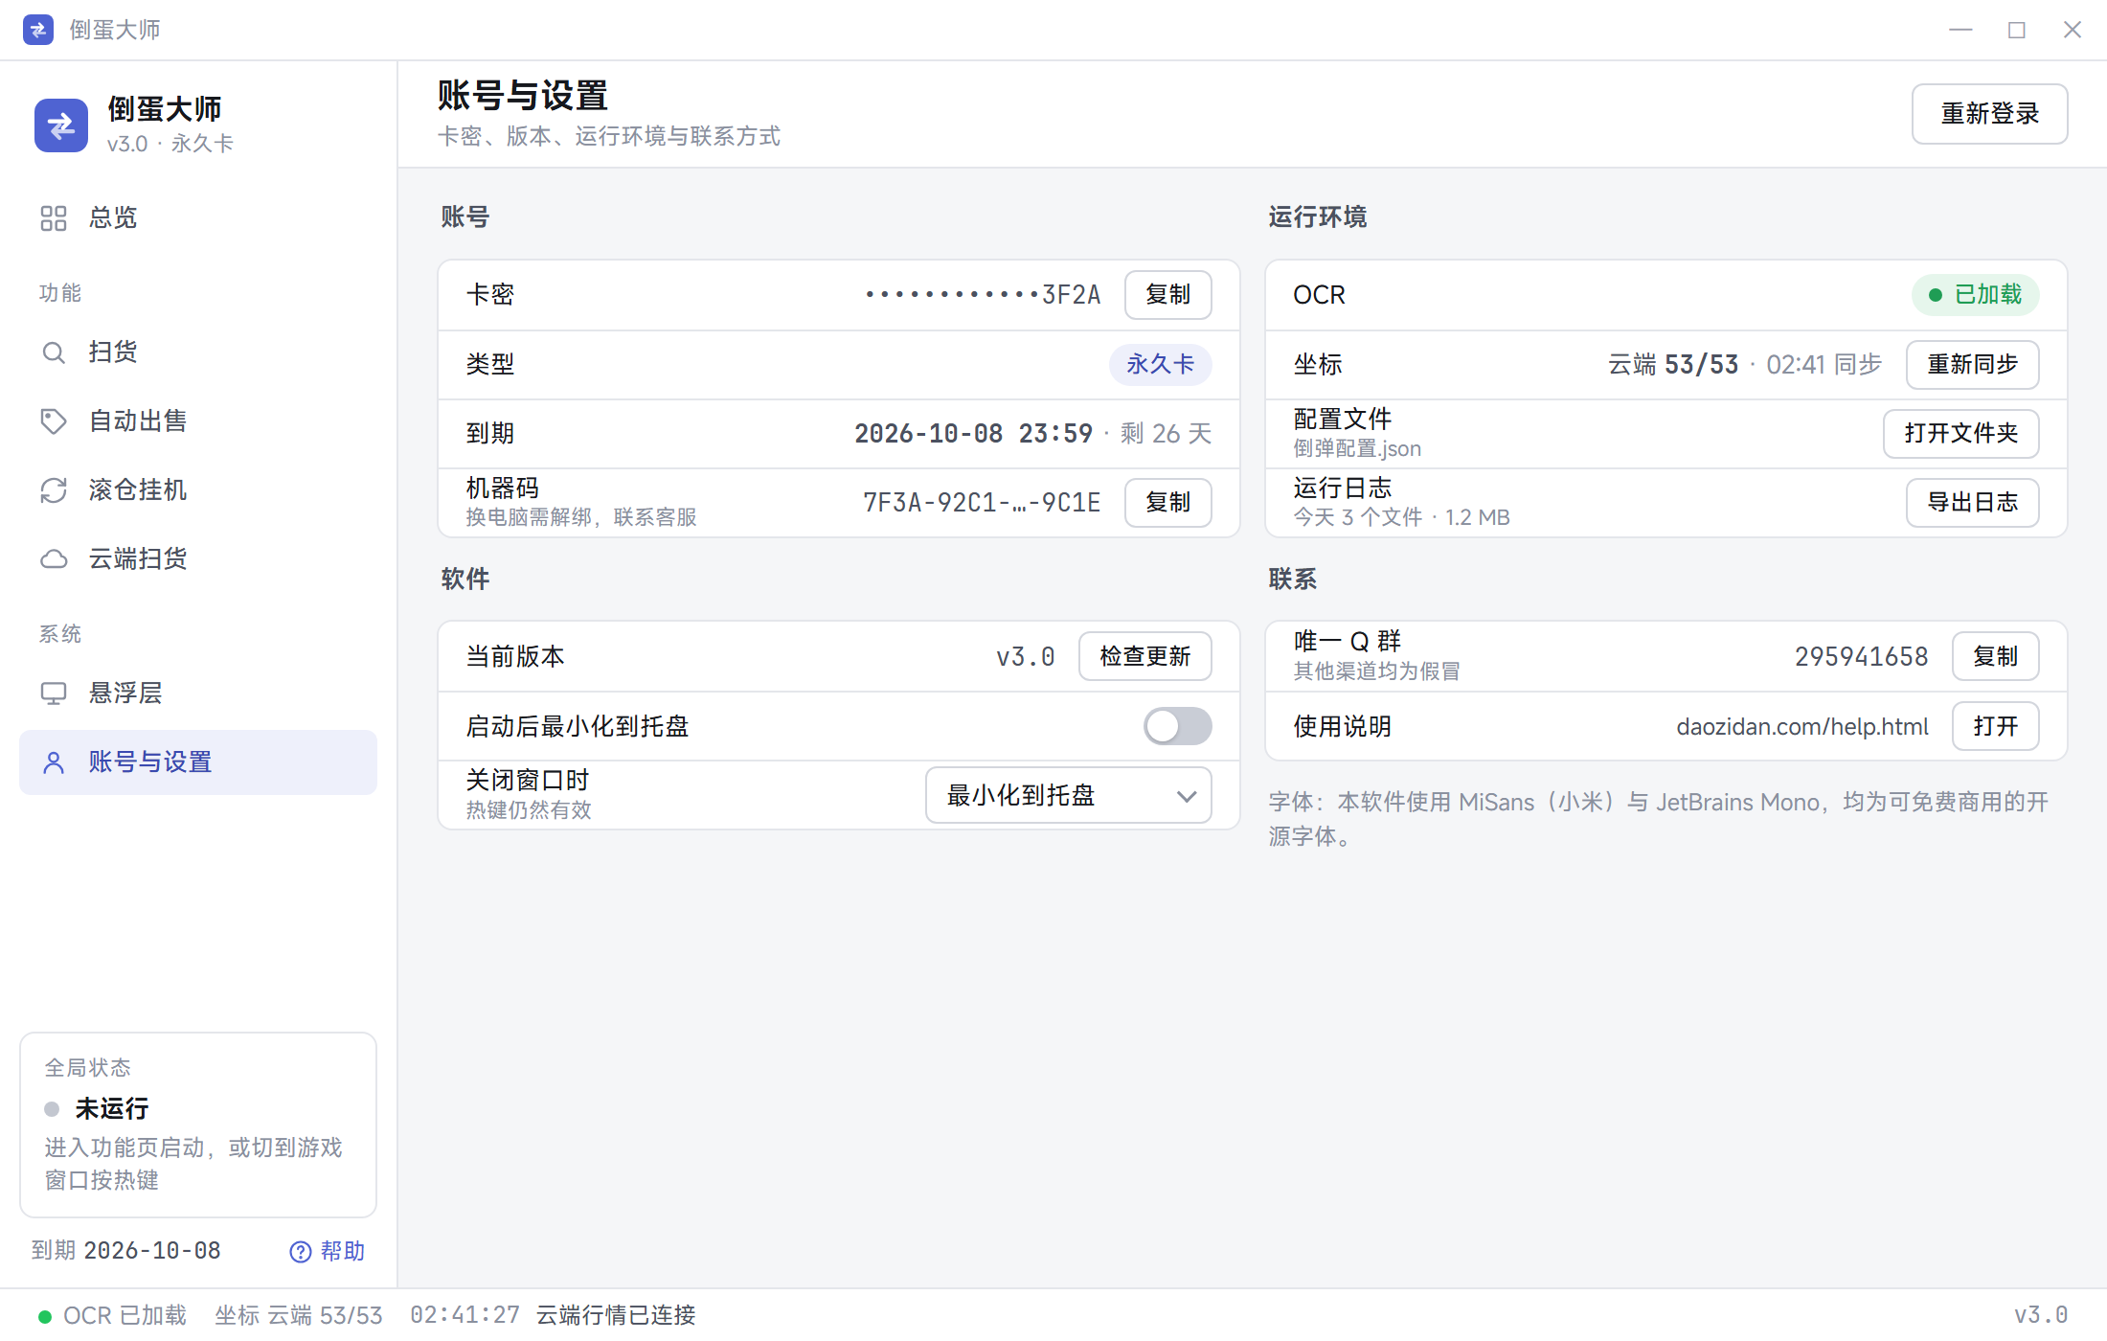Switch to 账号与设置 sidebar item

point(198,762)
